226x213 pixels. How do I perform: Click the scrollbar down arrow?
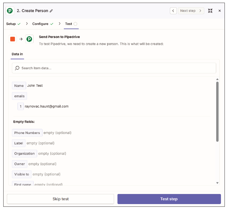pyautogui.click(x=217, y=183)
